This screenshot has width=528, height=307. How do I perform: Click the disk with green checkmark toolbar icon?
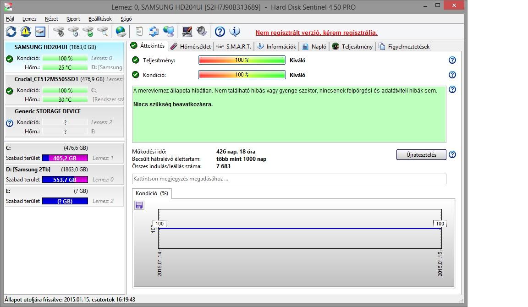[x=88, y=32]
